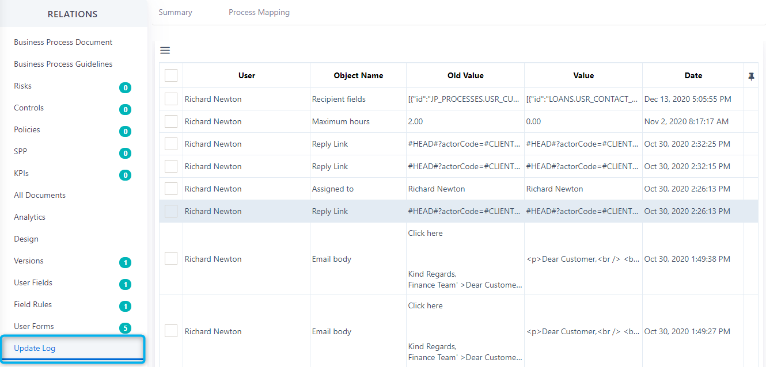
Task: Check the Recipient fields row checkbox
Action: point(171,99)
